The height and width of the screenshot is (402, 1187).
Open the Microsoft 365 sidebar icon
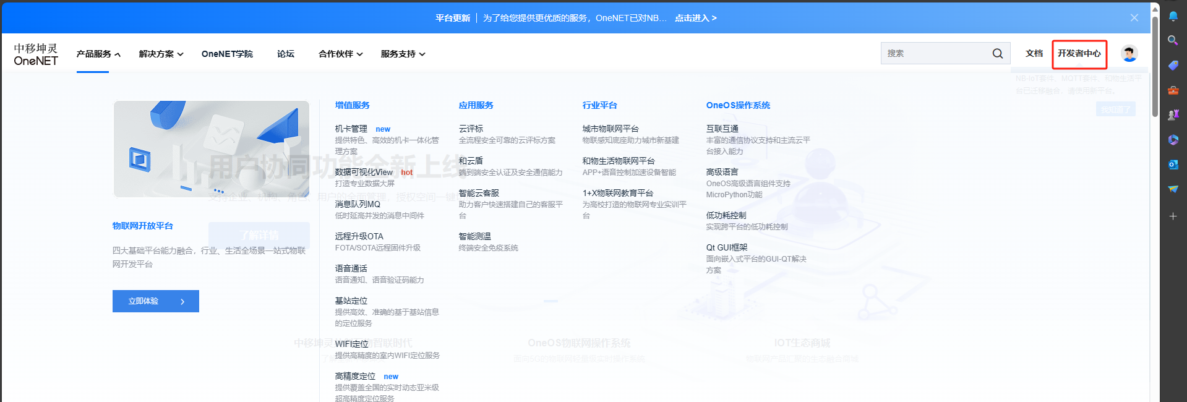point(1173,140)
